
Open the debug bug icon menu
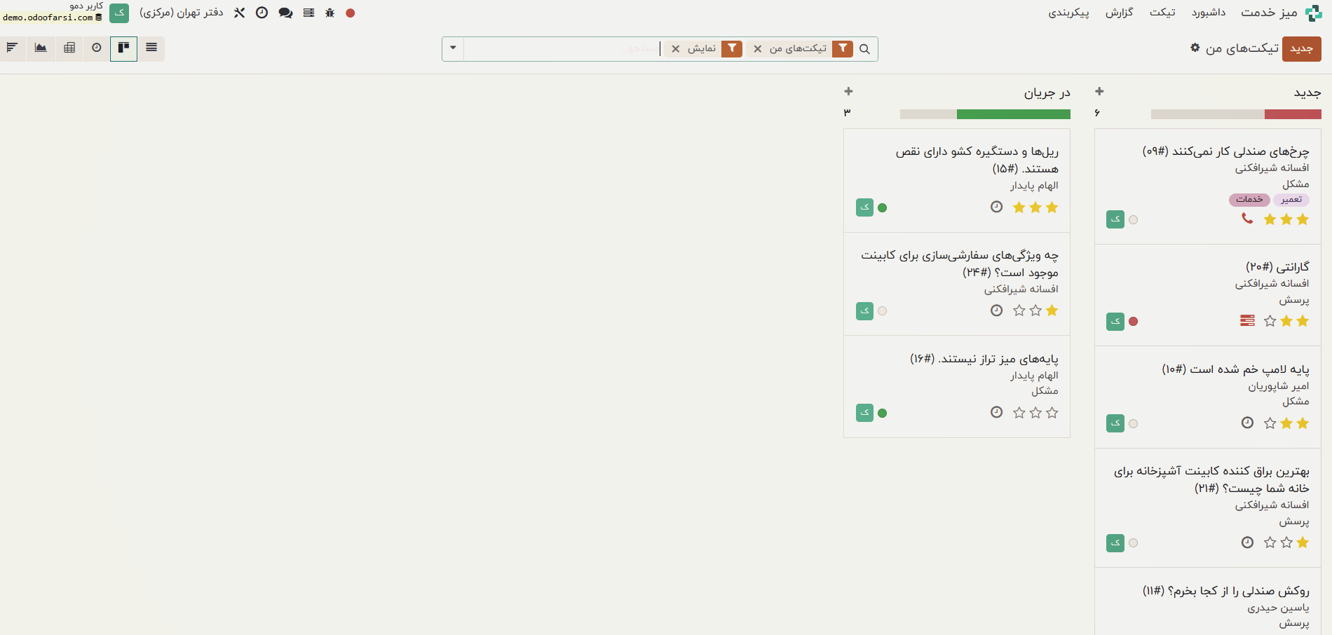click(x=330, y=13)
